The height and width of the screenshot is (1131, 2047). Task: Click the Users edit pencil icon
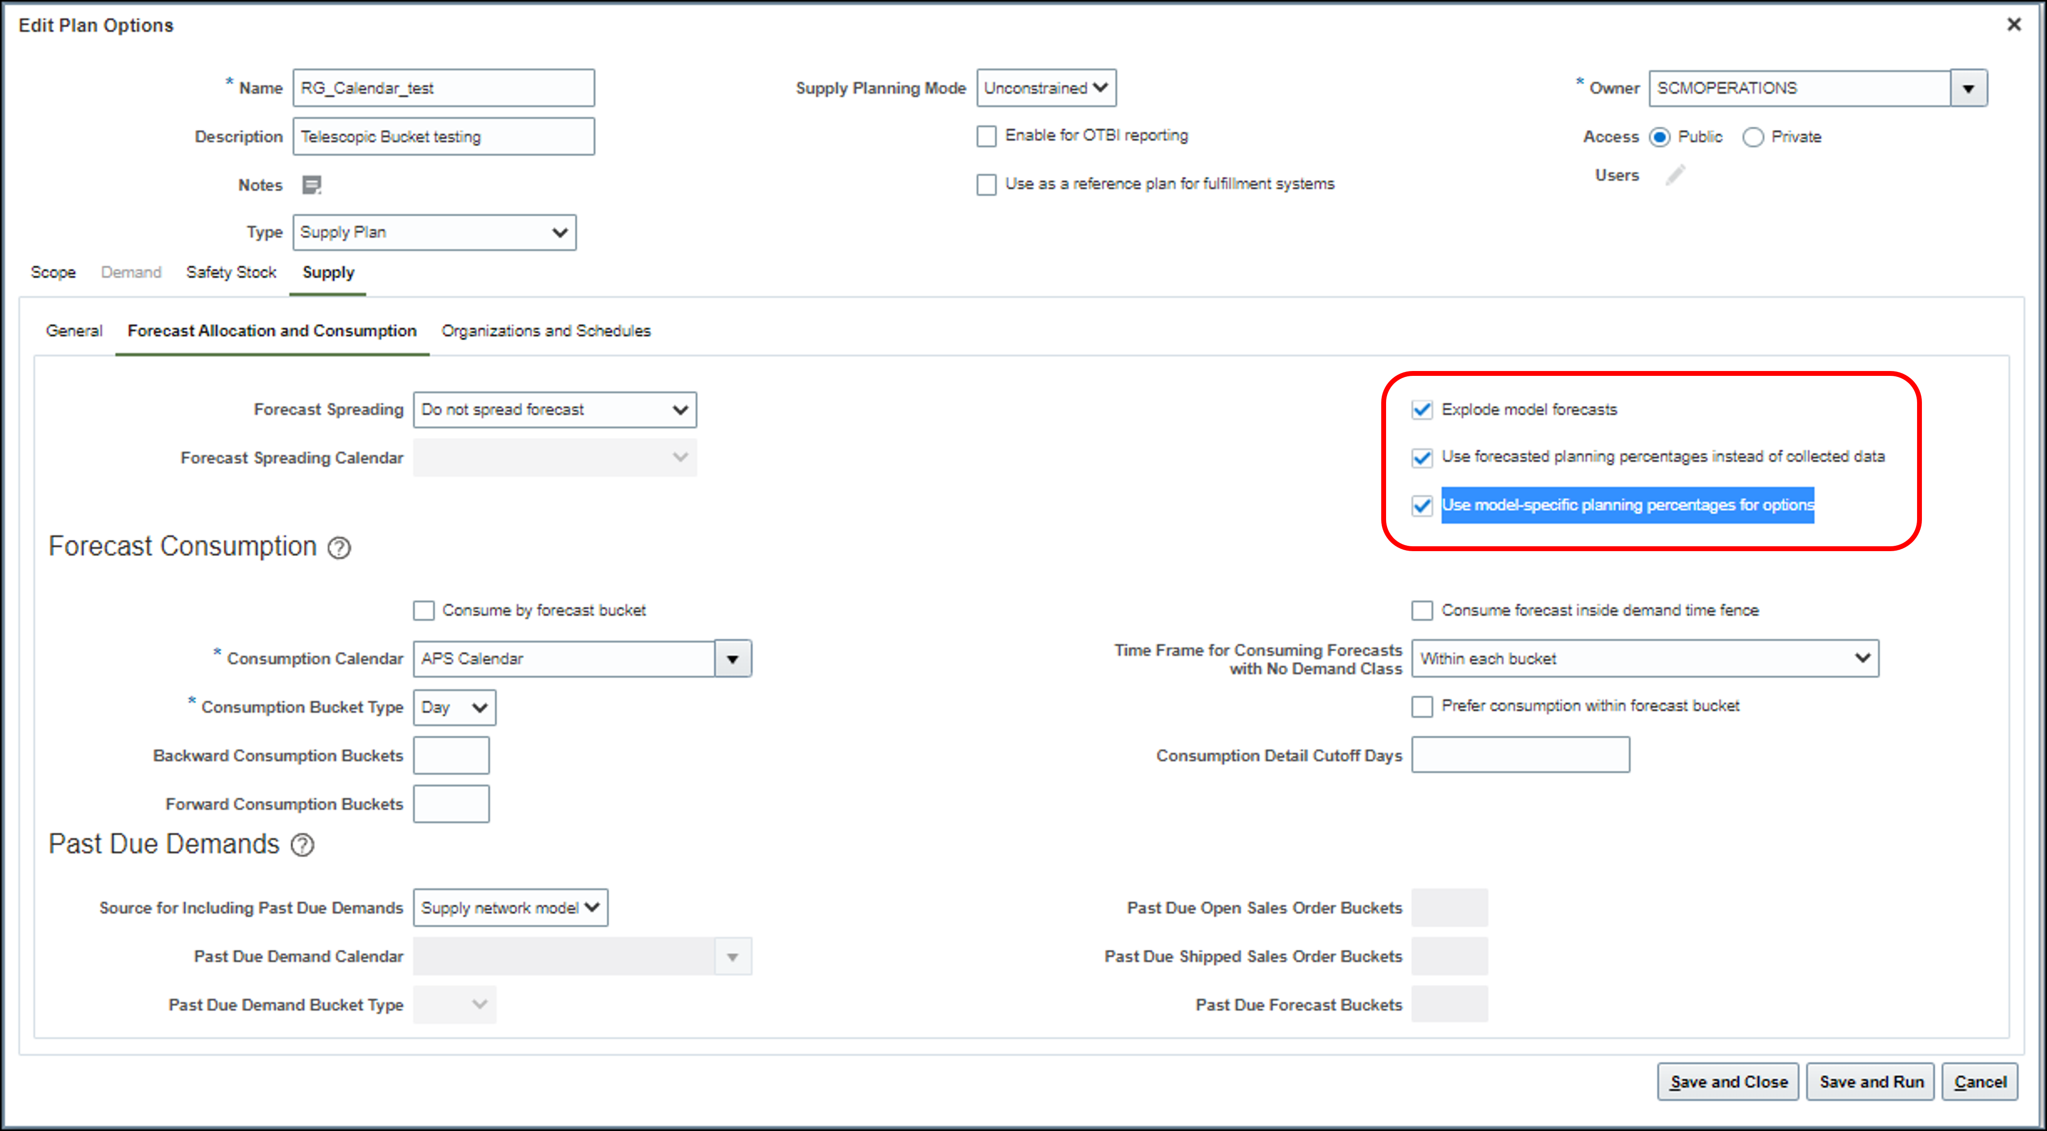(1675, 175)
